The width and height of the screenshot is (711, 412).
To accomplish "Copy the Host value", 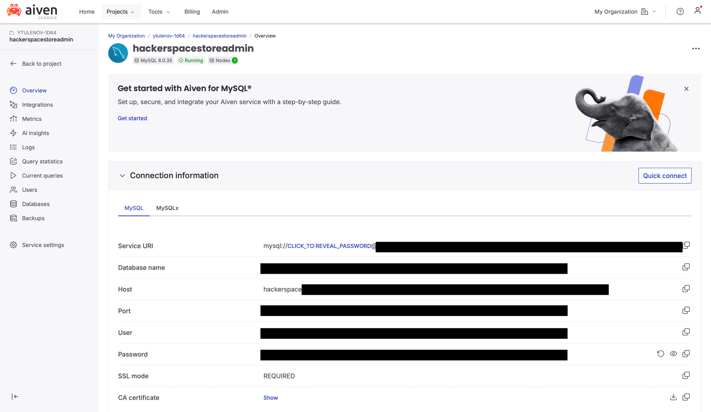I will 686,289.
